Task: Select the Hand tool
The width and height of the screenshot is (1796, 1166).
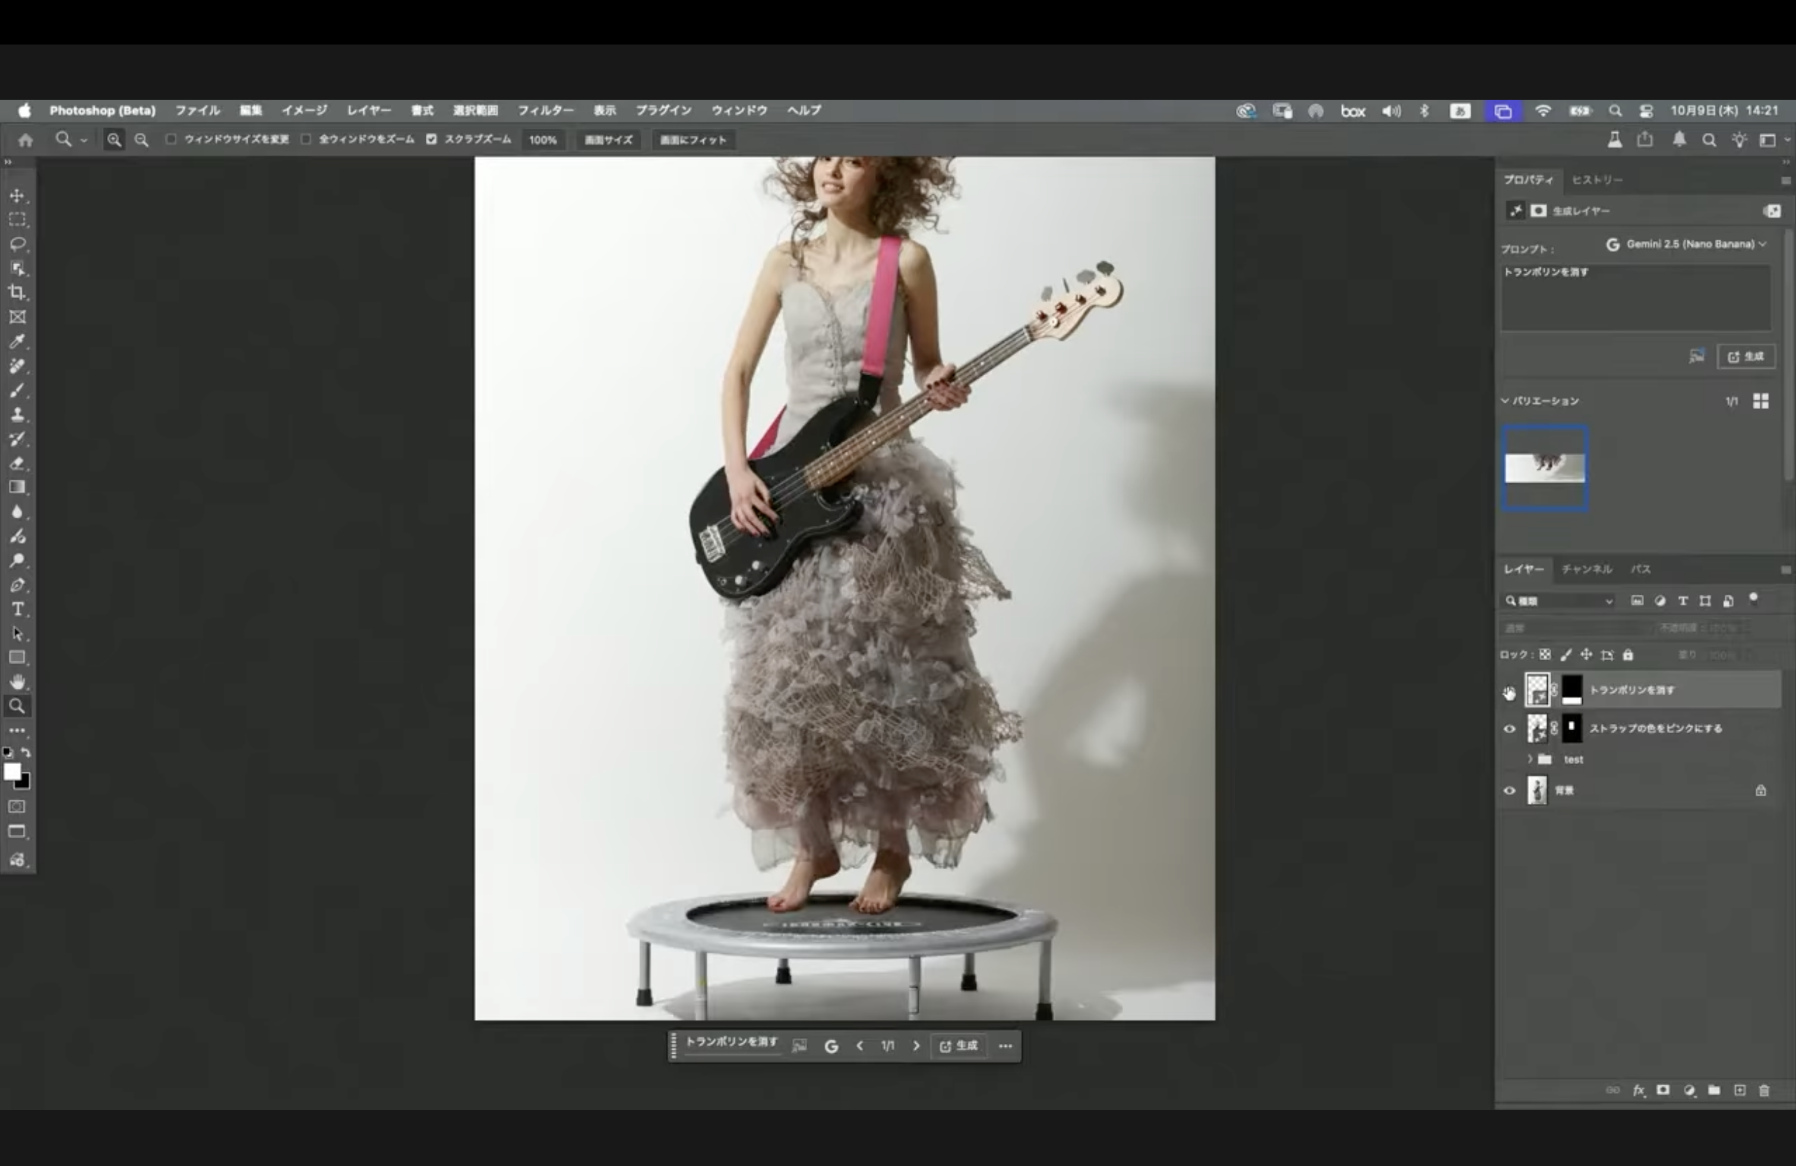Action: point(17,682)
